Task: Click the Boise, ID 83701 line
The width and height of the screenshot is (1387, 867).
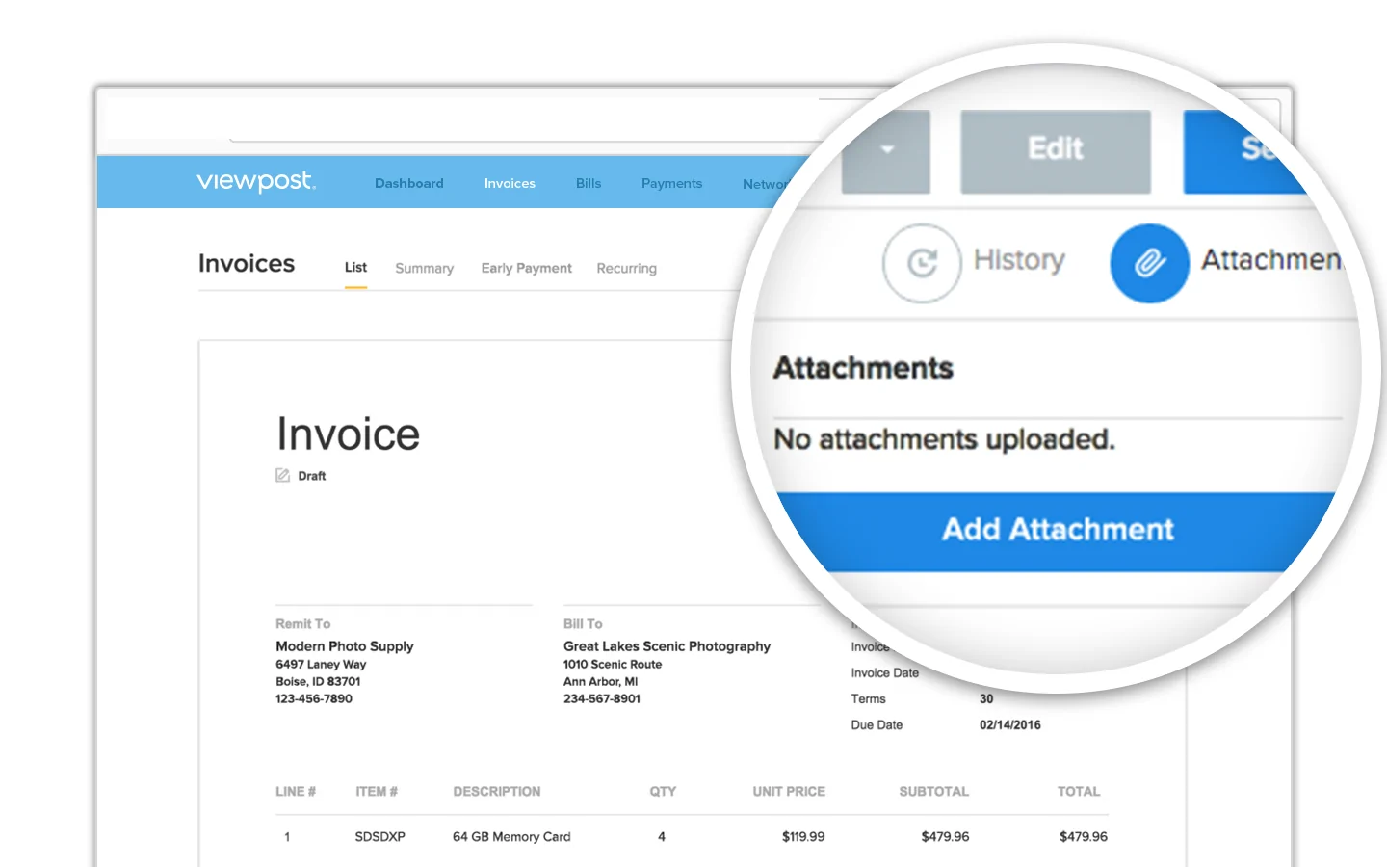Action: (318, 682)
